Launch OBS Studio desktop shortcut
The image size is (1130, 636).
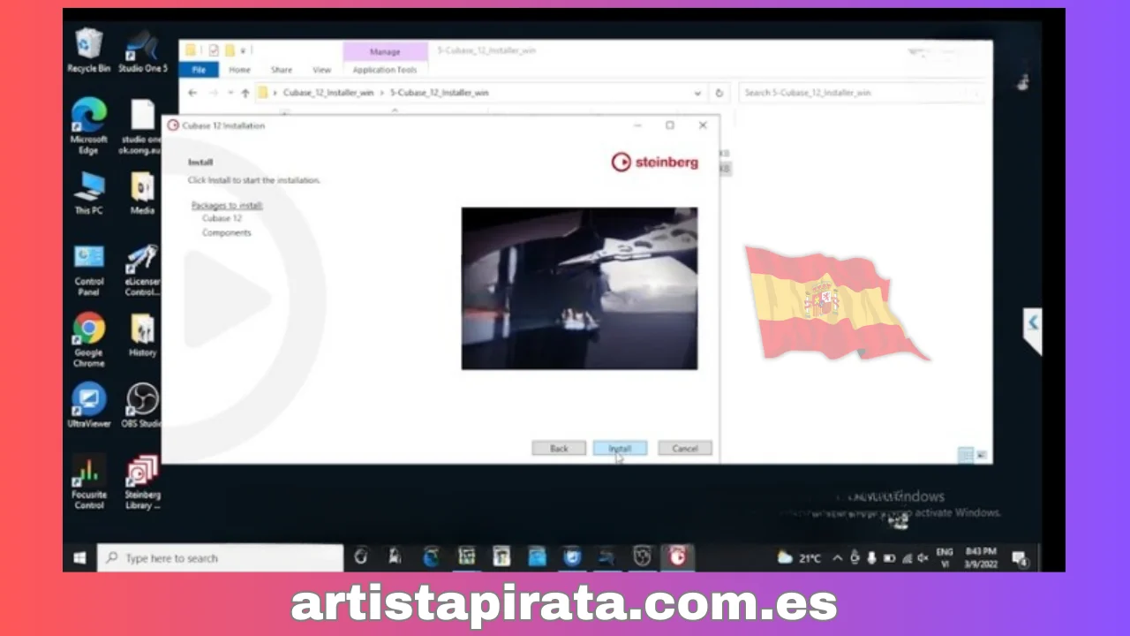pyautogui.click(x=142, y=406)
